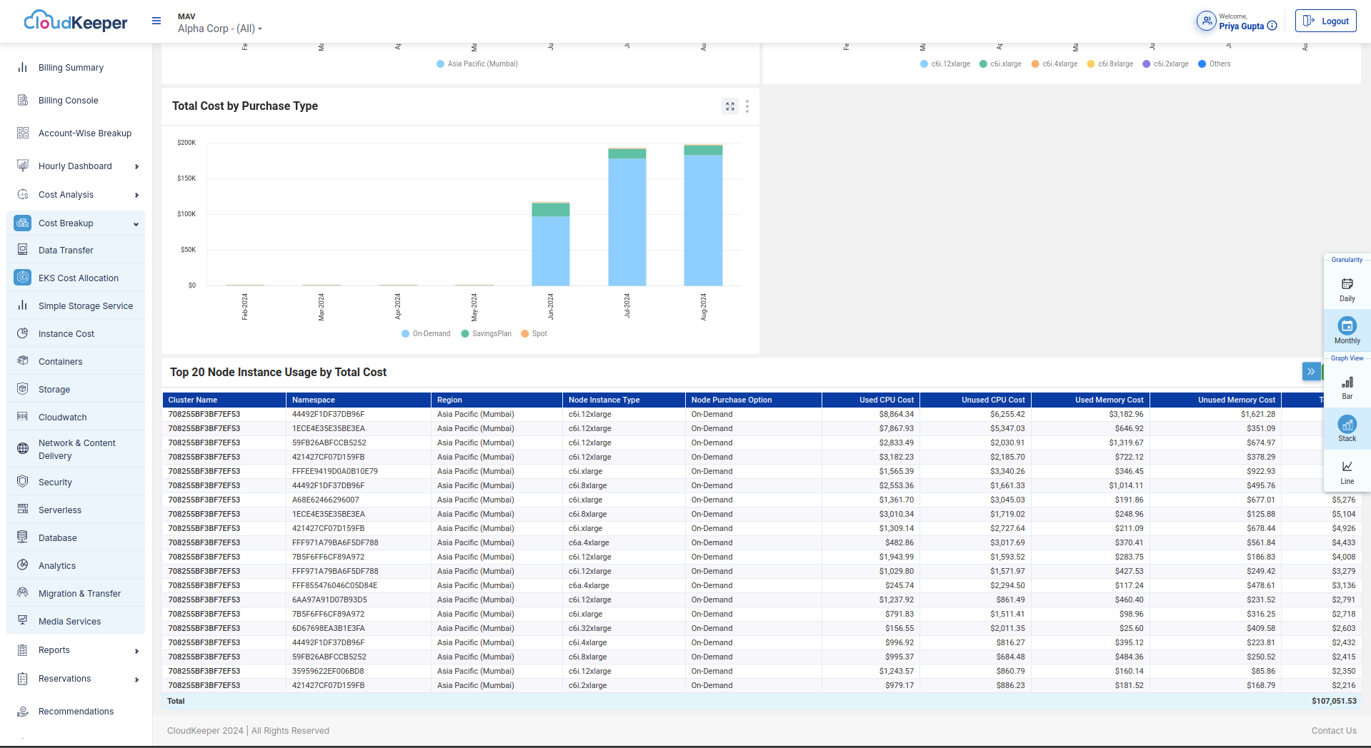Click the sidebar hamburger menu icon

156,21
